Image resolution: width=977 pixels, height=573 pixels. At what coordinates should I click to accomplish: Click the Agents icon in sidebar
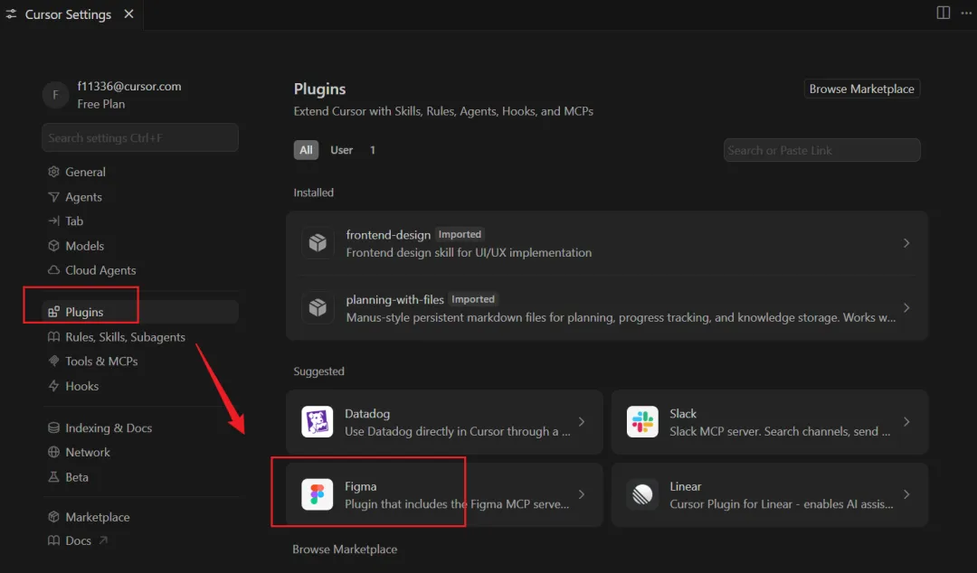(53, 197)
